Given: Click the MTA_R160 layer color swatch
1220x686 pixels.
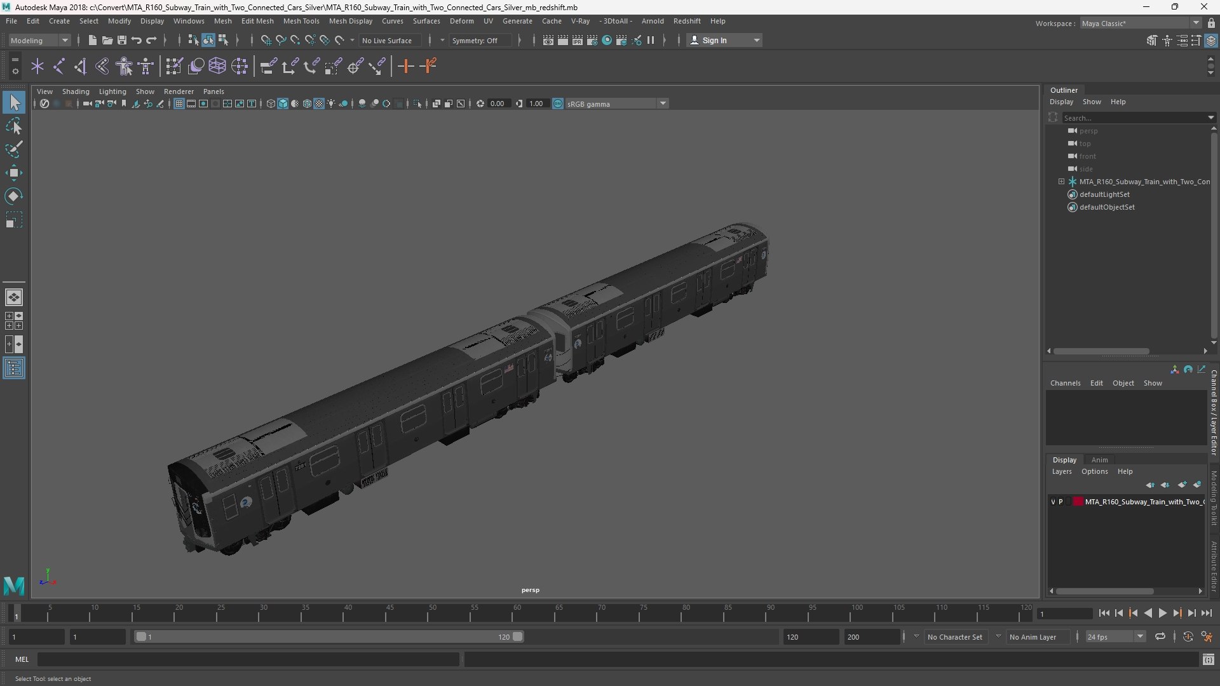Looking at the screenshot, I should click(1078, 502).
